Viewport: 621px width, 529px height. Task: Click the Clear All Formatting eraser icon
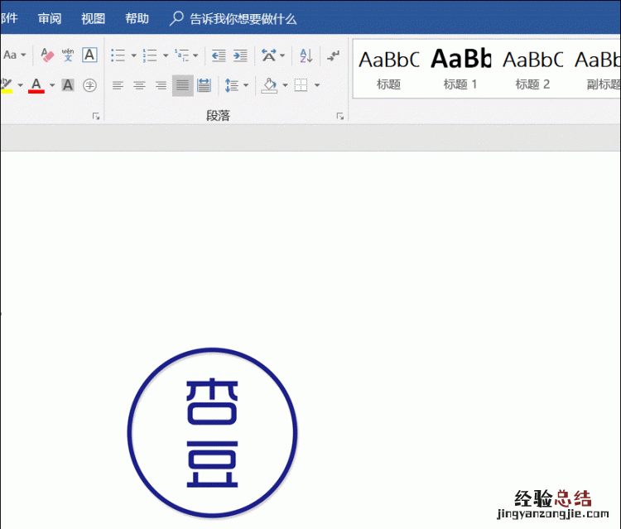click(47, 55)
